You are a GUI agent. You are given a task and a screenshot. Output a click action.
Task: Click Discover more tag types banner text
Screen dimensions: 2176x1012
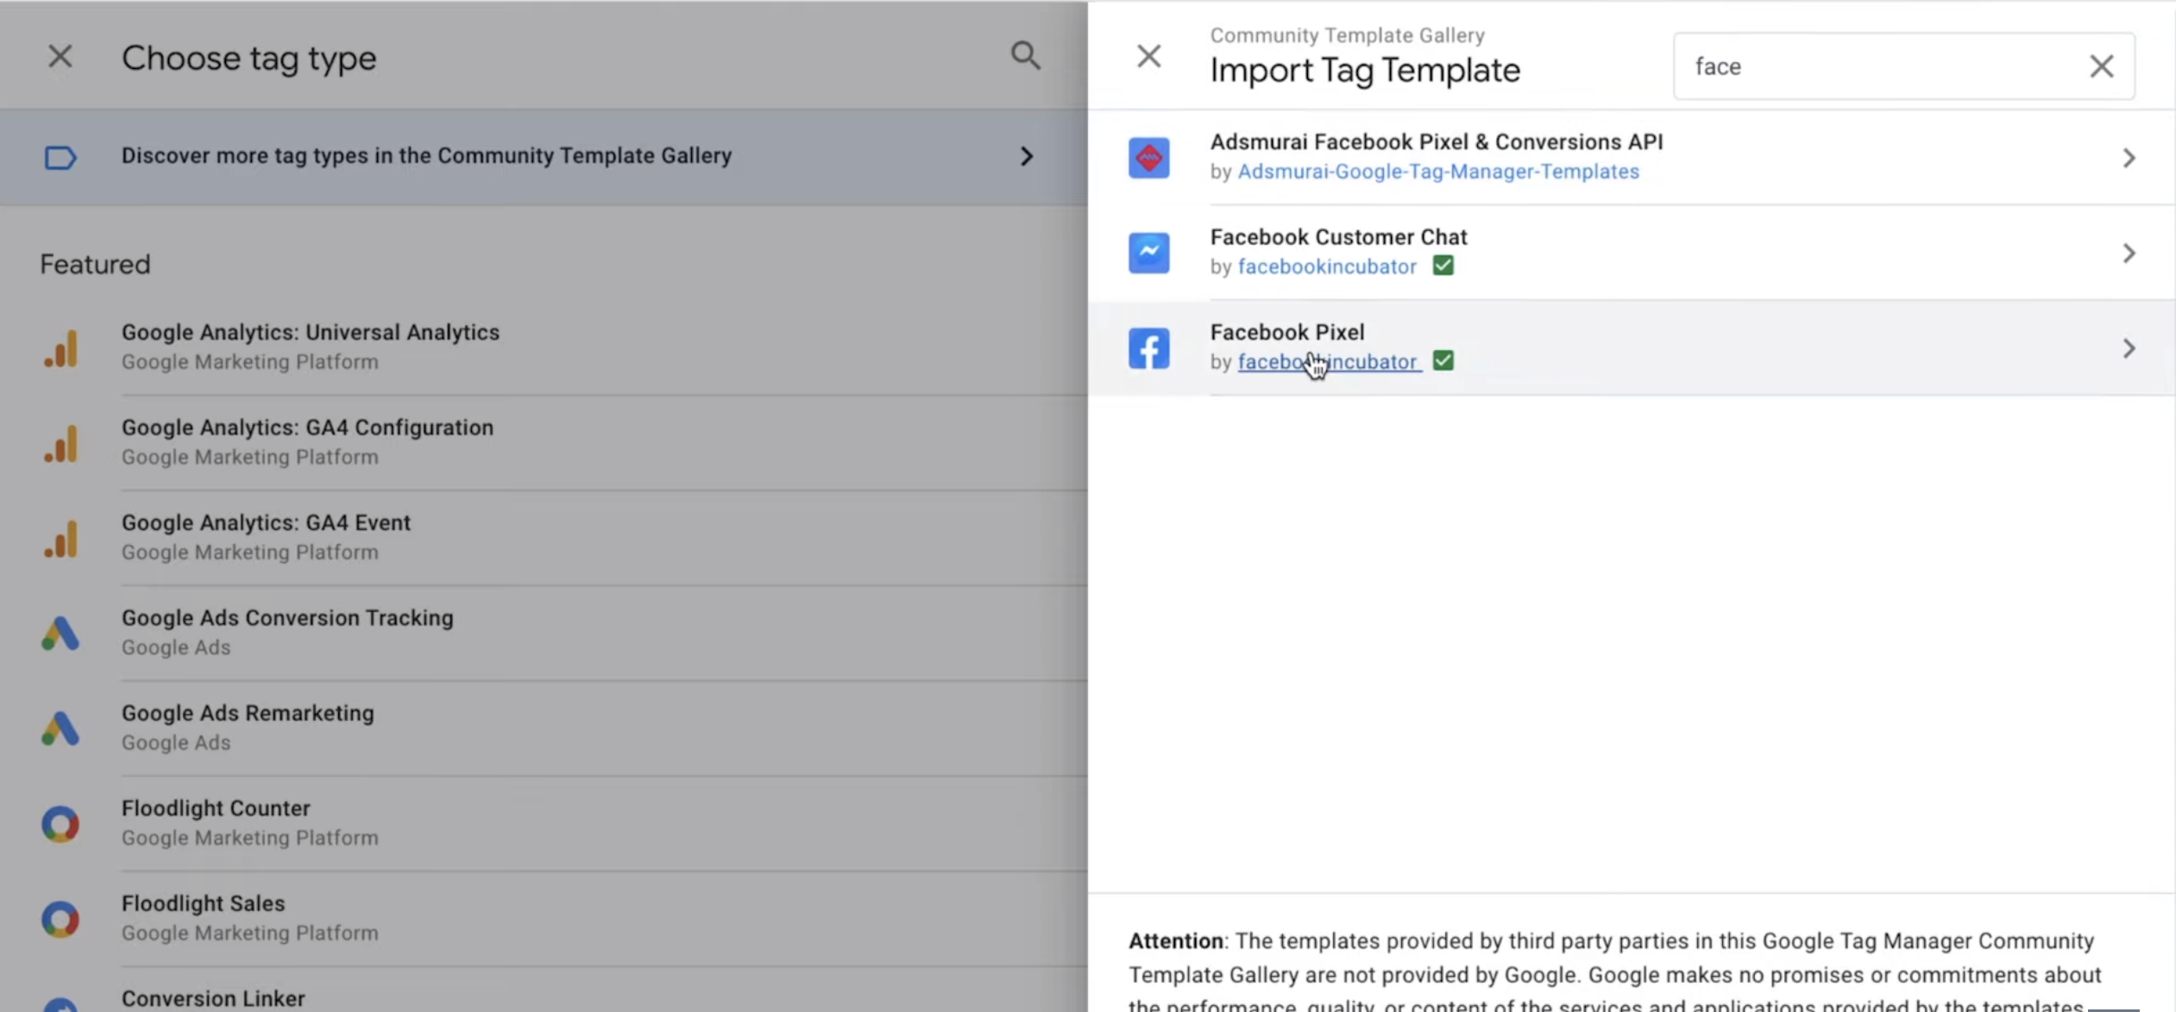pyautogui.click(x=426, y=156)
